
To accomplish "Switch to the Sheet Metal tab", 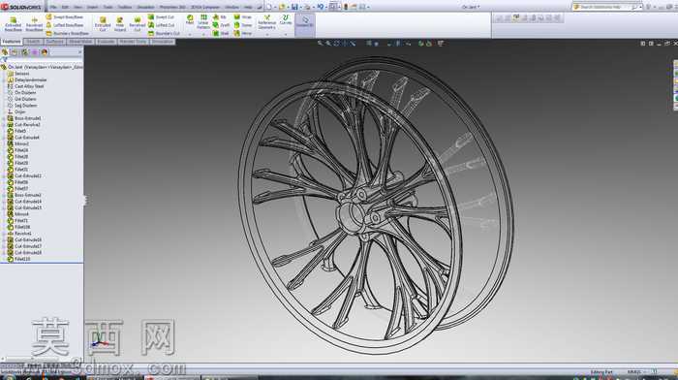I will coord(80,42).
